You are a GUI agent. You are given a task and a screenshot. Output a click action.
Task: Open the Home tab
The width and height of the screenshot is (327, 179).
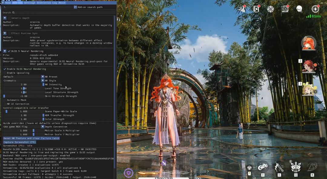(8, 3)
